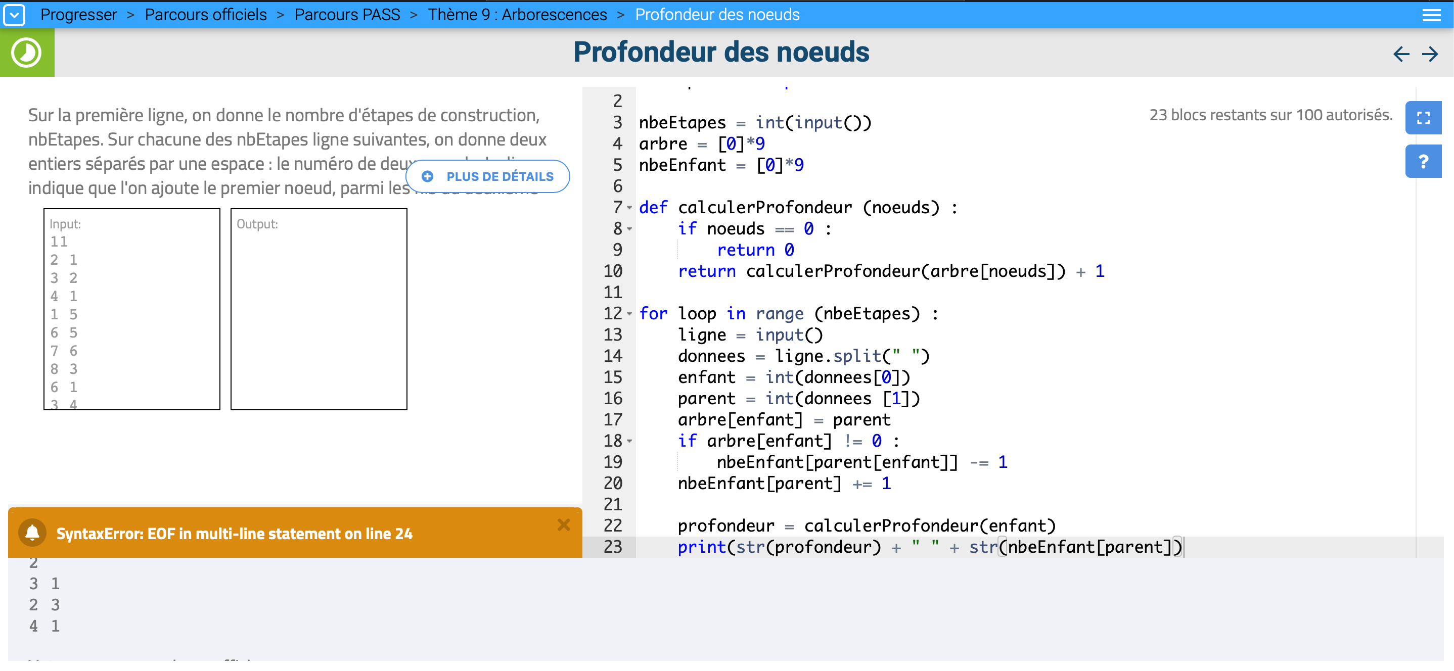Navigate to Progresser breadcrumb
This screenshot has width=1454, height=671.
click(x=78, y=15)
